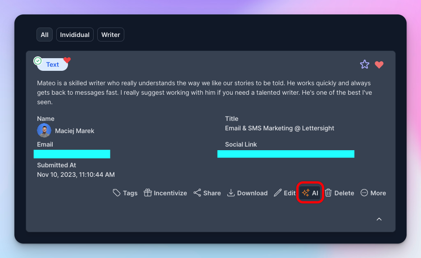Click the redacted Email value
The image size is (421, 258).
(72, 154)
